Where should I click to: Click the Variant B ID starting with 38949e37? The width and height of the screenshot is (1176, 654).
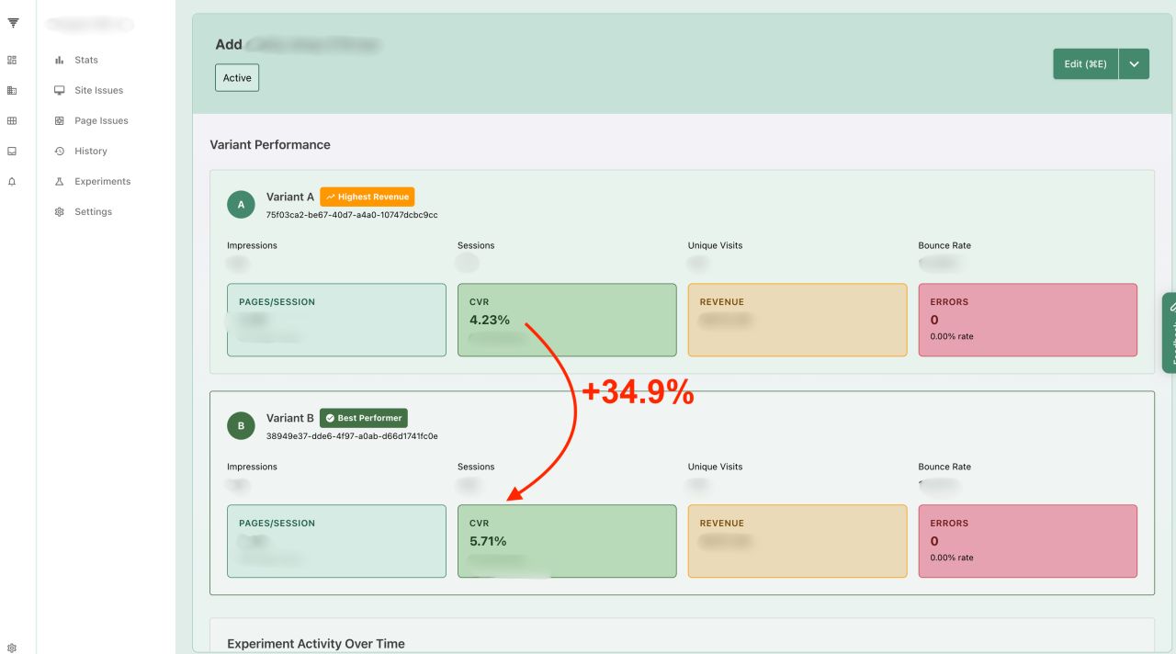point(352,436)
